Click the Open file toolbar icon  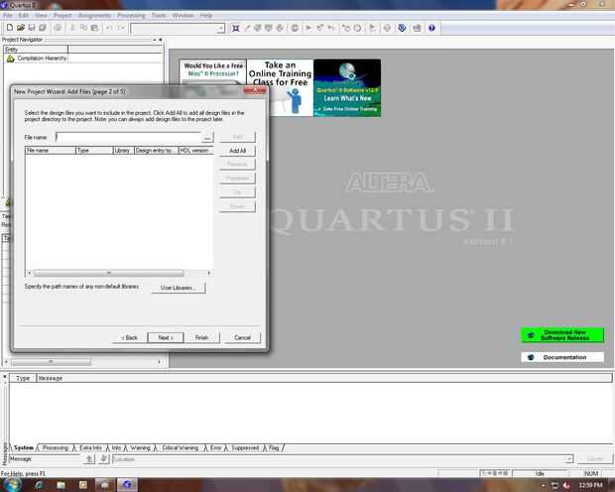click(21, 28)
